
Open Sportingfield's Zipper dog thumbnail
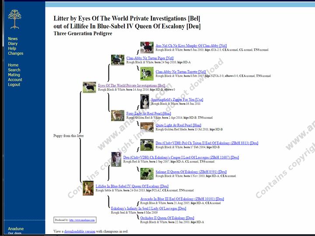[144, 101]
